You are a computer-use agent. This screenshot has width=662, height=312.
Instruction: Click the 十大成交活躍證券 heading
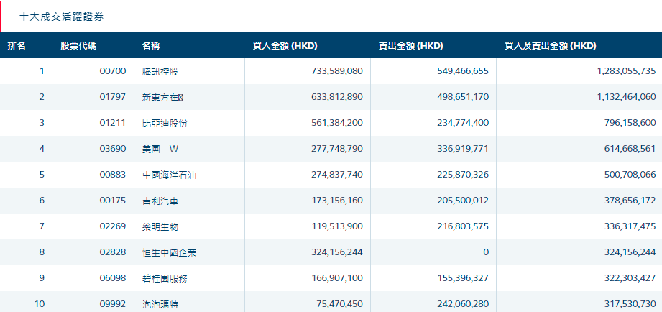[61, 17]
